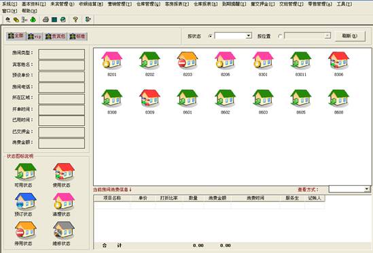Switch to the vip room tab
This screenshot has width=373, height=253.
coord(35,37)
